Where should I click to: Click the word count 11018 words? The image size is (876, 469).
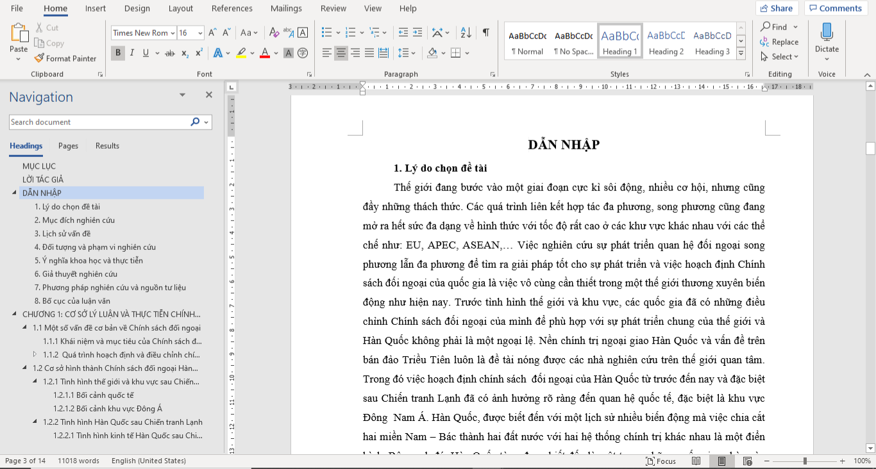pyautogui.click(x=78, y=461)
